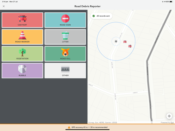175x131 pixels.
Task: Tap the CAR PART label
Action: pyautogui.click(x=22, y=25)
